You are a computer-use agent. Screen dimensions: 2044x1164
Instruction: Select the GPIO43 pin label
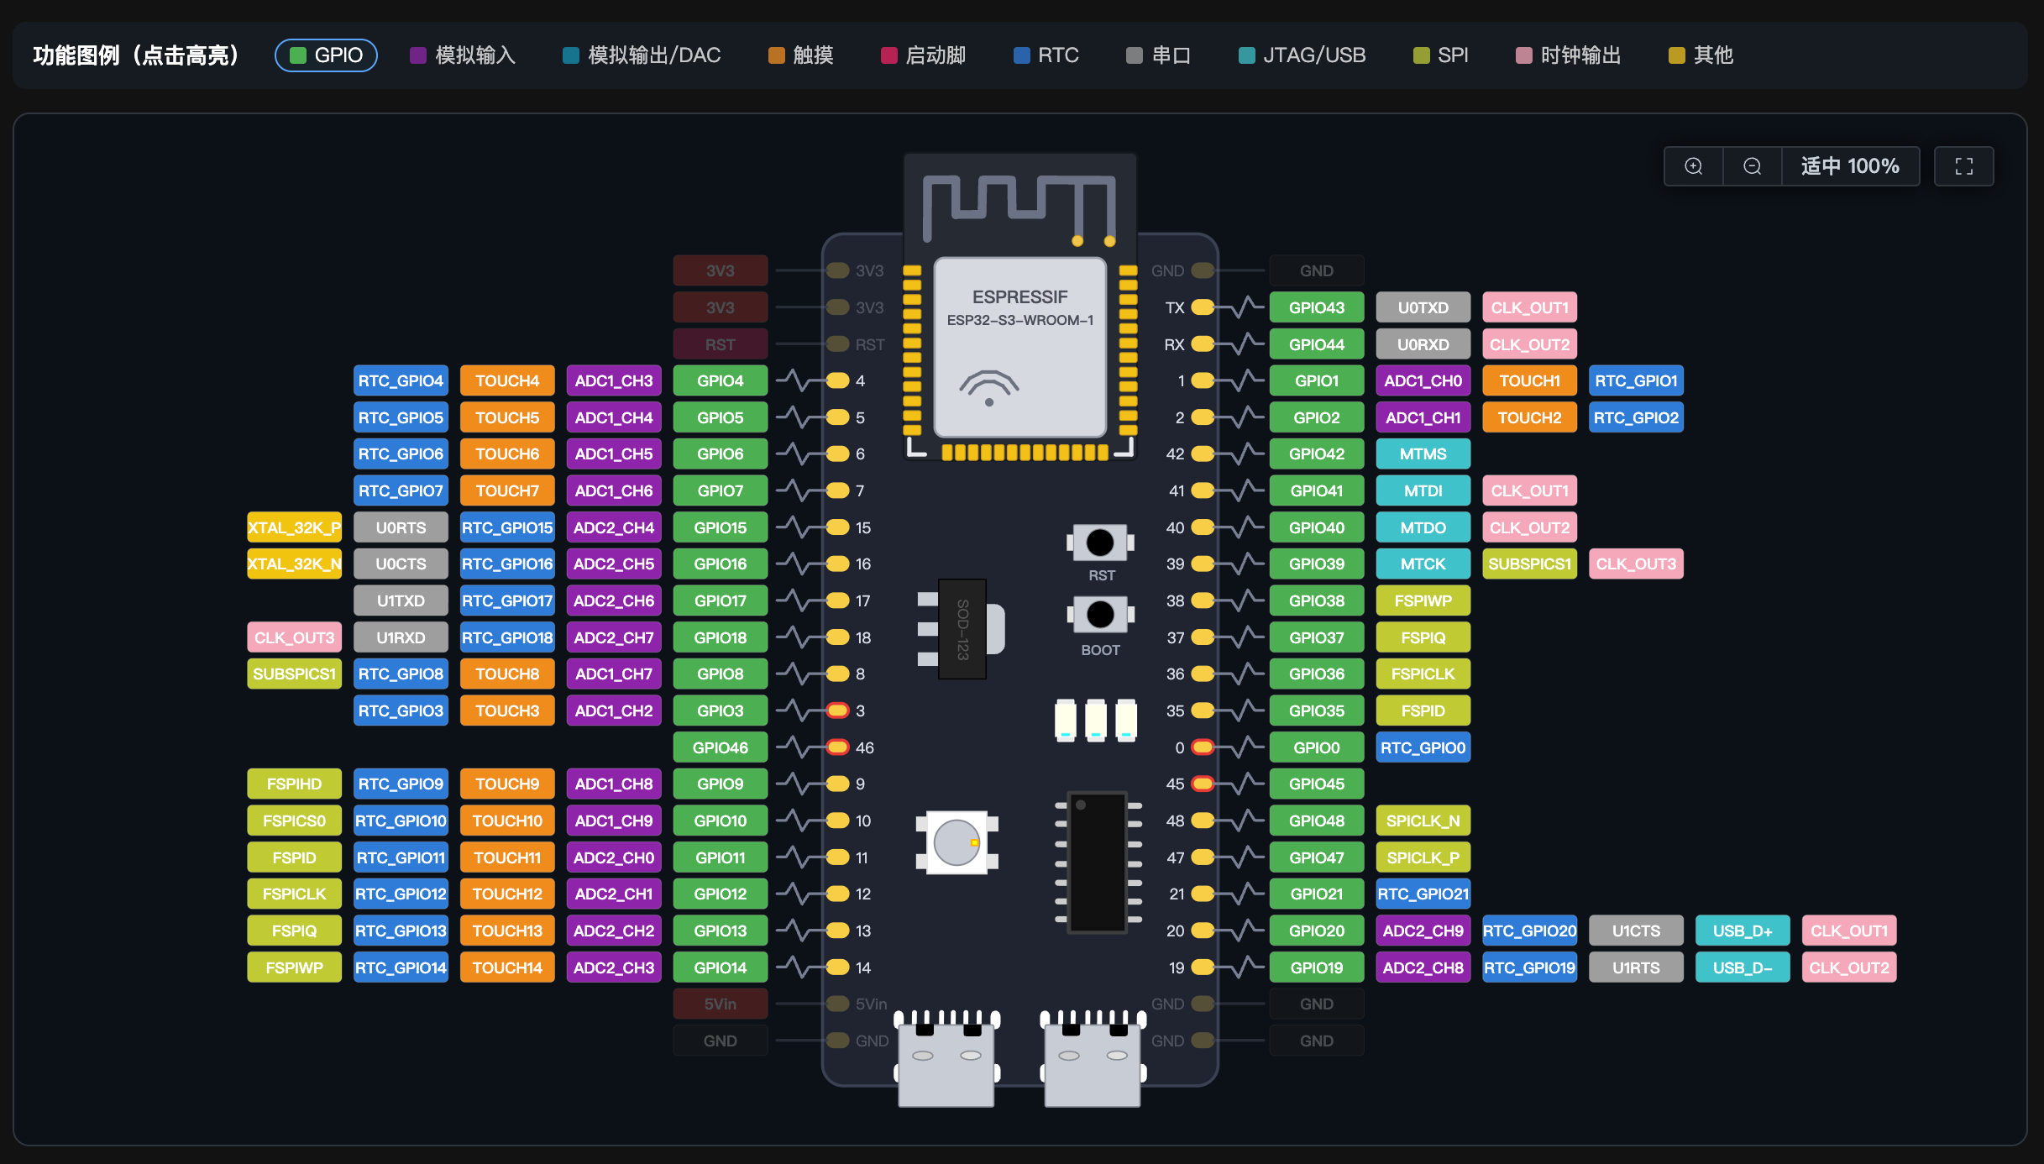click(x=1317, y=307)
